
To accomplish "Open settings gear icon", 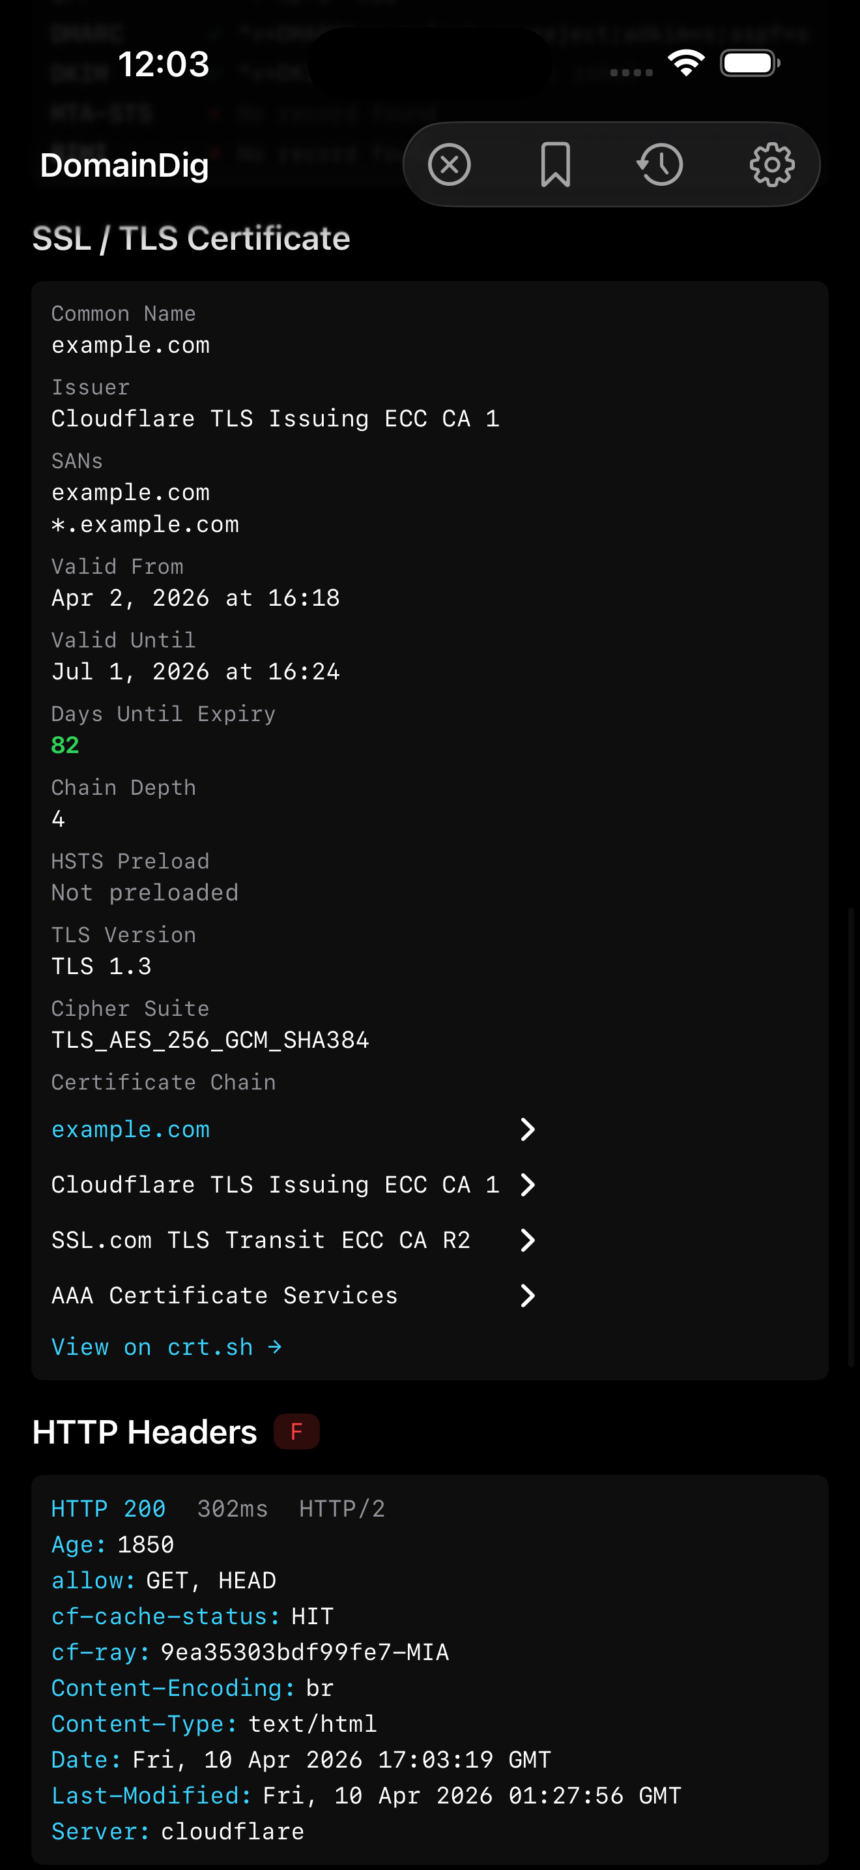I will 771,165.
